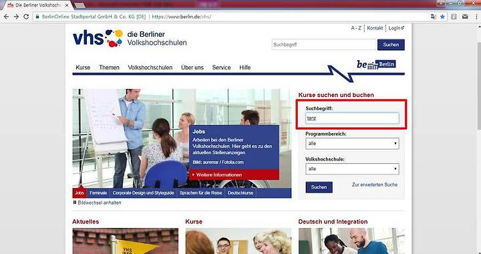Click the Weitere Informationen link
This screenshot has width=481, height=254.
point(234,174)
